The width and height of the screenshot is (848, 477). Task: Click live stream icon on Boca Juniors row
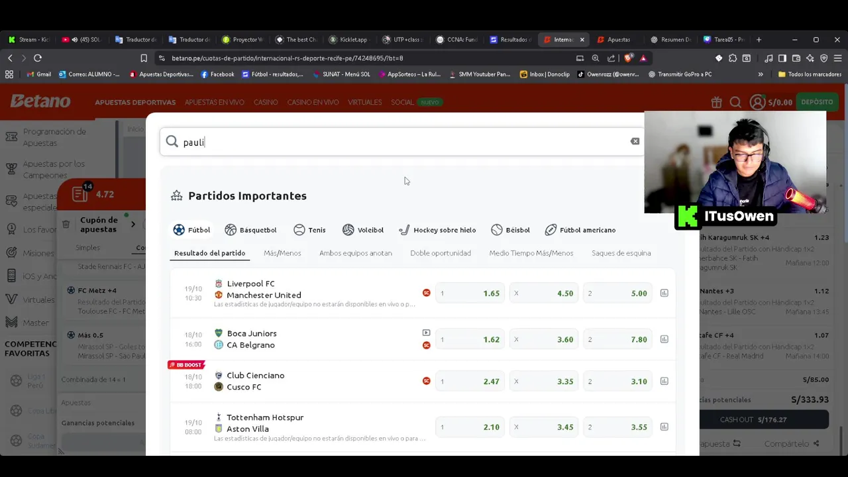pyautogui.click(x=426, y=333)
